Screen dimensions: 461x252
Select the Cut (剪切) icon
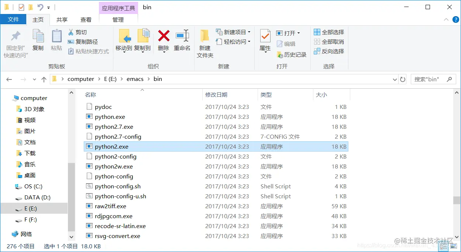[x=79, y=32]
